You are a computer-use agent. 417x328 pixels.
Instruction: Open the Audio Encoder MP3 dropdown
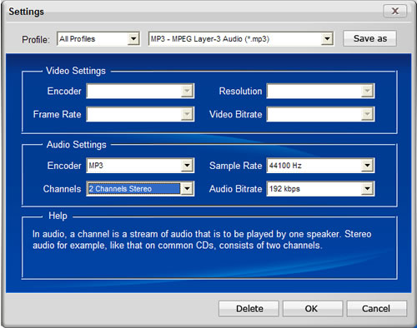[x=140, y=166]
